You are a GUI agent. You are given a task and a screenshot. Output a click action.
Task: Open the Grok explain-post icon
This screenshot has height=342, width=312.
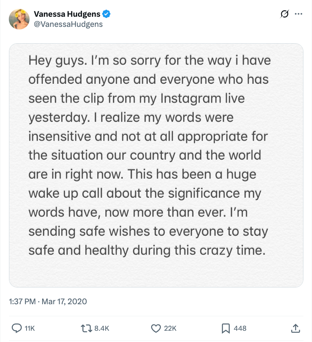click(x=284, y=14)
